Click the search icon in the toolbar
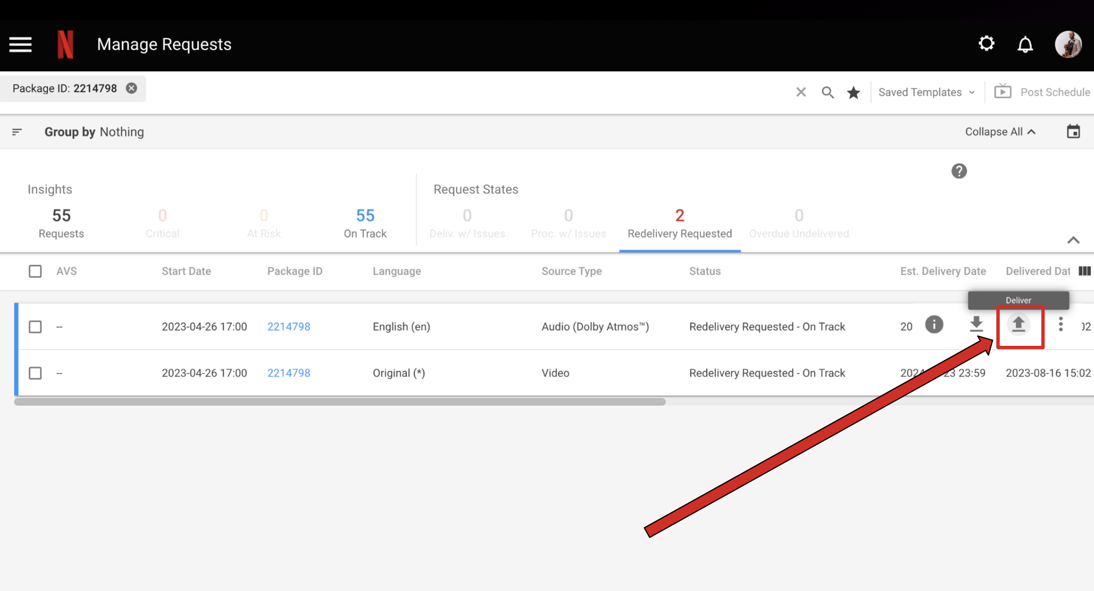This screenshot has height=591, width=1094. (x=827, y=92)
